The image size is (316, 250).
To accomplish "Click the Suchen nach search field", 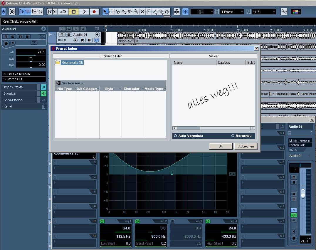I will [111, 83].
